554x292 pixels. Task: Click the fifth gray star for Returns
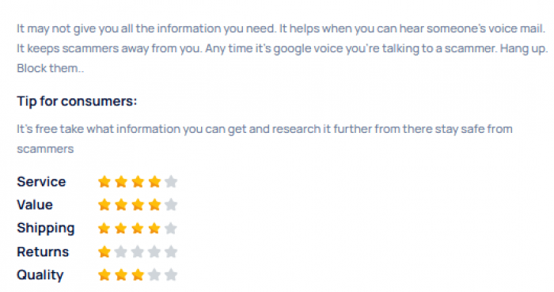tap(171, 252)
